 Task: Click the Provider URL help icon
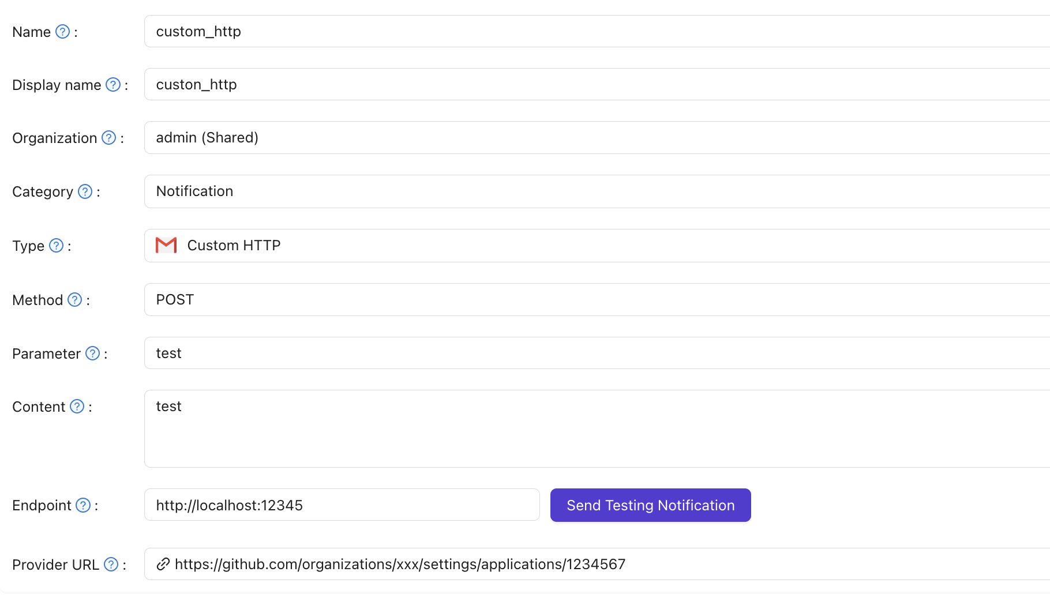[110, 565]
